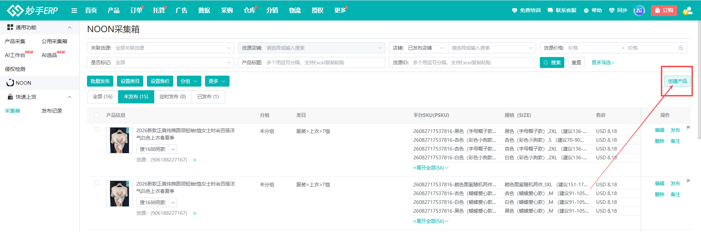Open the 店铺 已发布店铺 dropdown

point(418,48)
